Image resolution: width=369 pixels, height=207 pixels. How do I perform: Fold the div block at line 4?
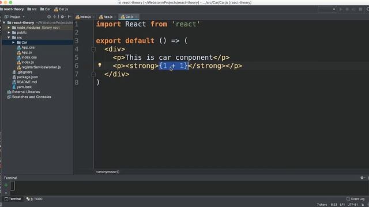coord(93,49)
